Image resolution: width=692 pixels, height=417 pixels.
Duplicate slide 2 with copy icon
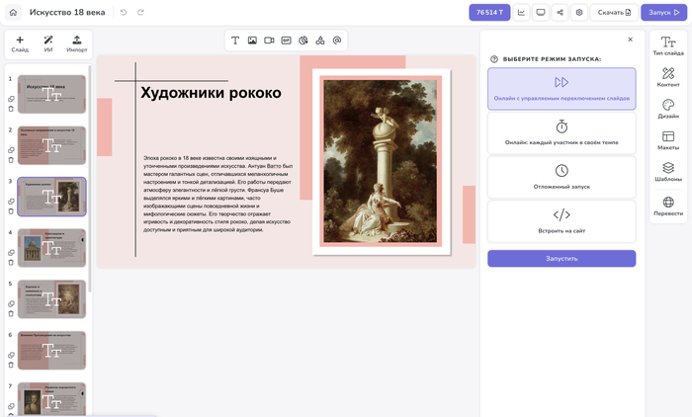click(11, 150)
